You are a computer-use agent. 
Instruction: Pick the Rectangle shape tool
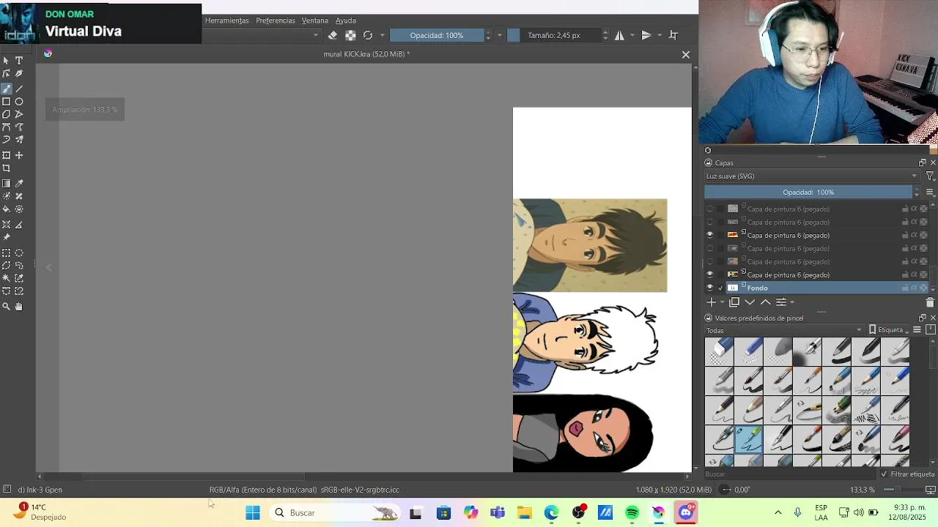tap(7, 102)
